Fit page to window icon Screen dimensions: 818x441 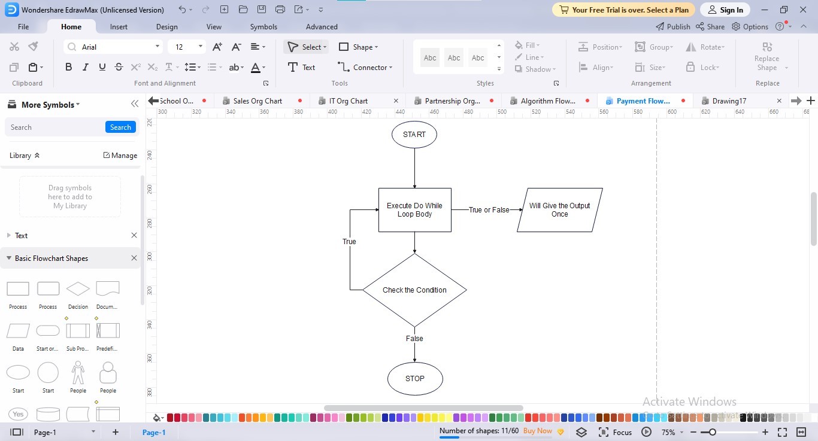click(x=782, y=432)
